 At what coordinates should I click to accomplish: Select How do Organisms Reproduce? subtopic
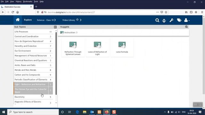pos(33,41)
